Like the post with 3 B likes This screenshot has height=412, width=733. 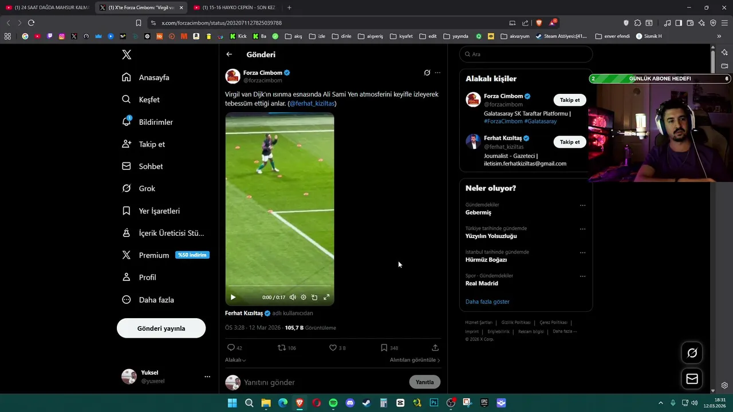[x=337, y=347]
